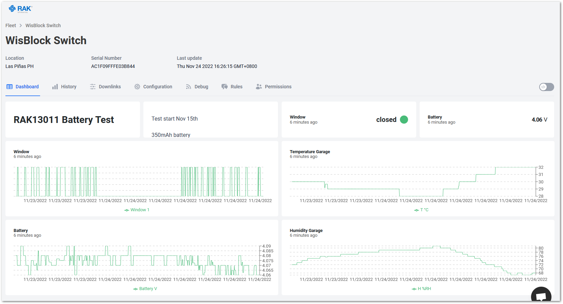Click inside the Window state chart

[139, 182]
